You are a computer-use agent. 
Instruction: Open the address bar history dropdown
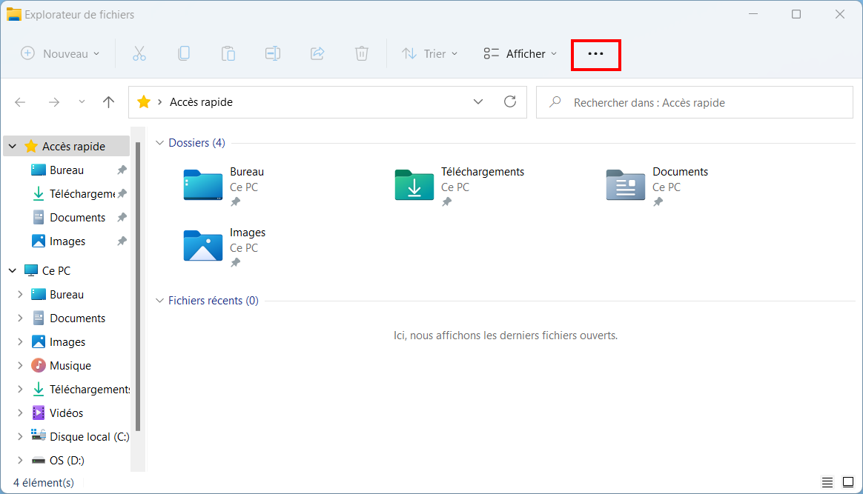click(x=477, y=101)
